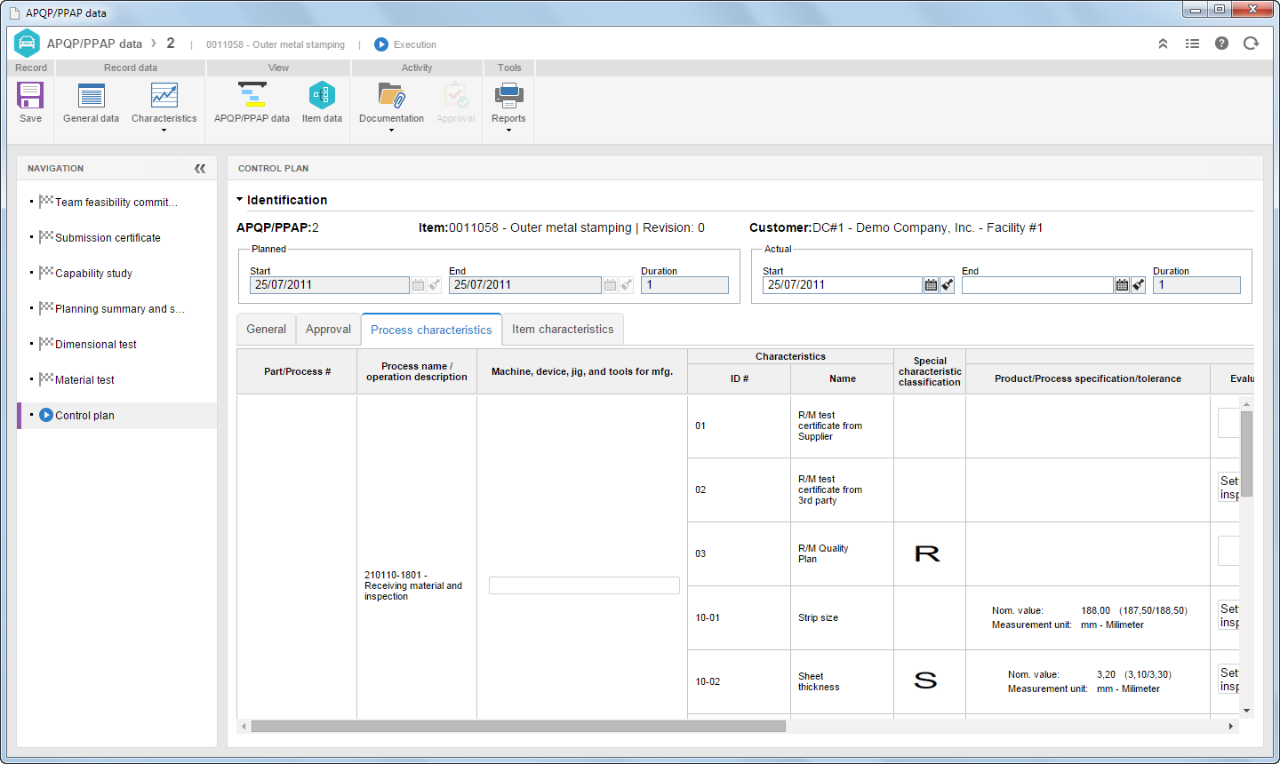Click the APQP/PPAP data view icon
This screenshot has height=764, width=1280.
pos(252,102)
